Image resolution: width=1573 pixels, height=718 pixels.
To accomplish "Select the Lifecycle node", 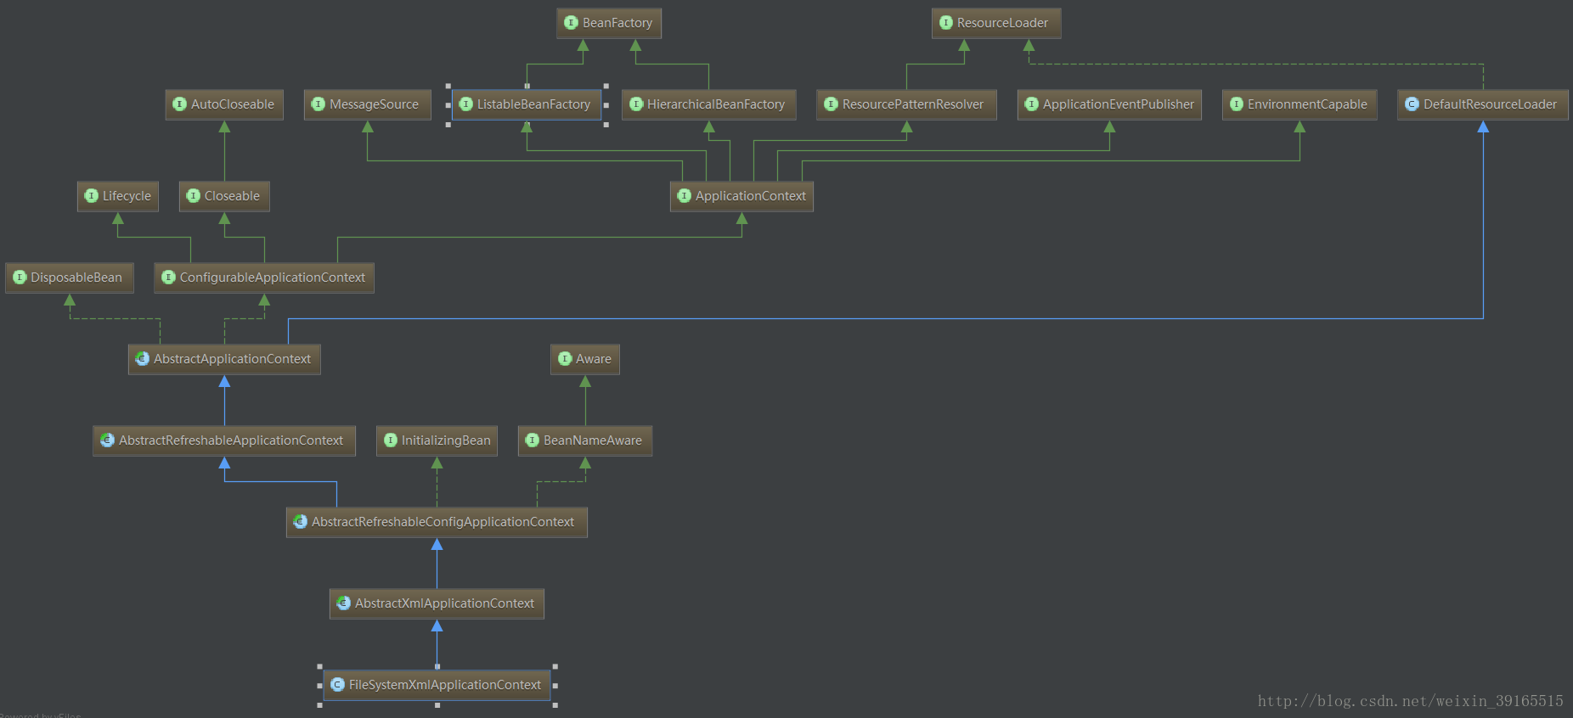I will click(x=117, y=196).
